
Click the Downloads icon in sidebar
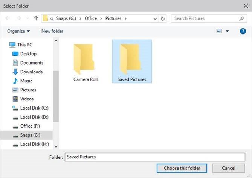15,72
